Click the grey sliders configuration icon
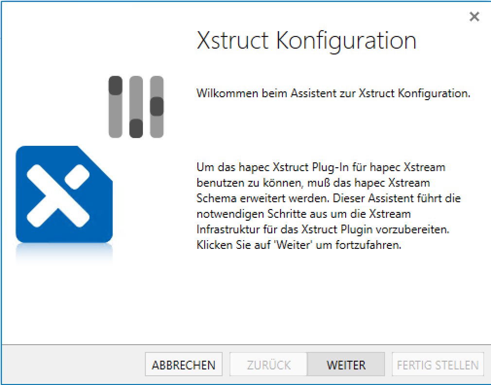The width and height of the screenshot is (491, 385). point(136,107)
